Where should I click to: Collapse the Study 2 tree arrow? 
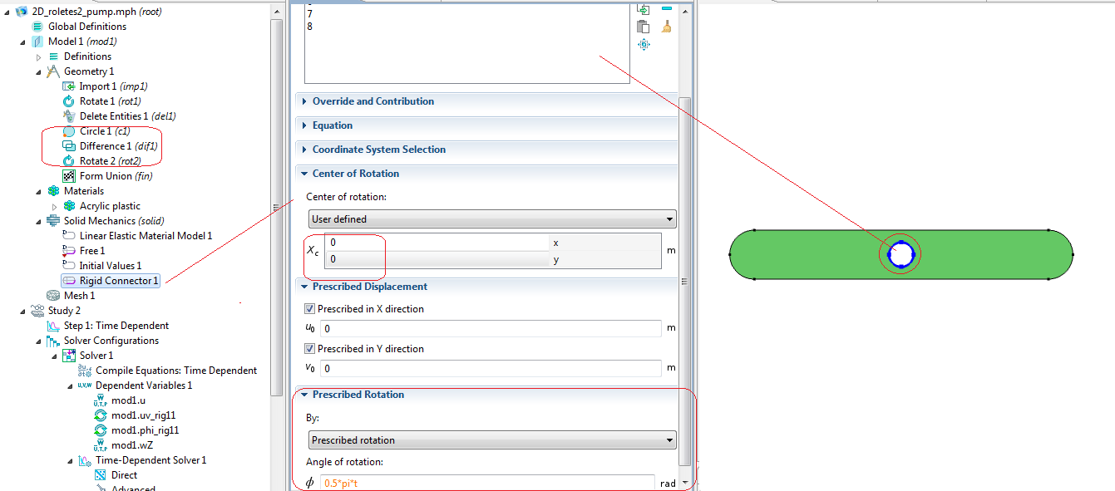[23, 311]
